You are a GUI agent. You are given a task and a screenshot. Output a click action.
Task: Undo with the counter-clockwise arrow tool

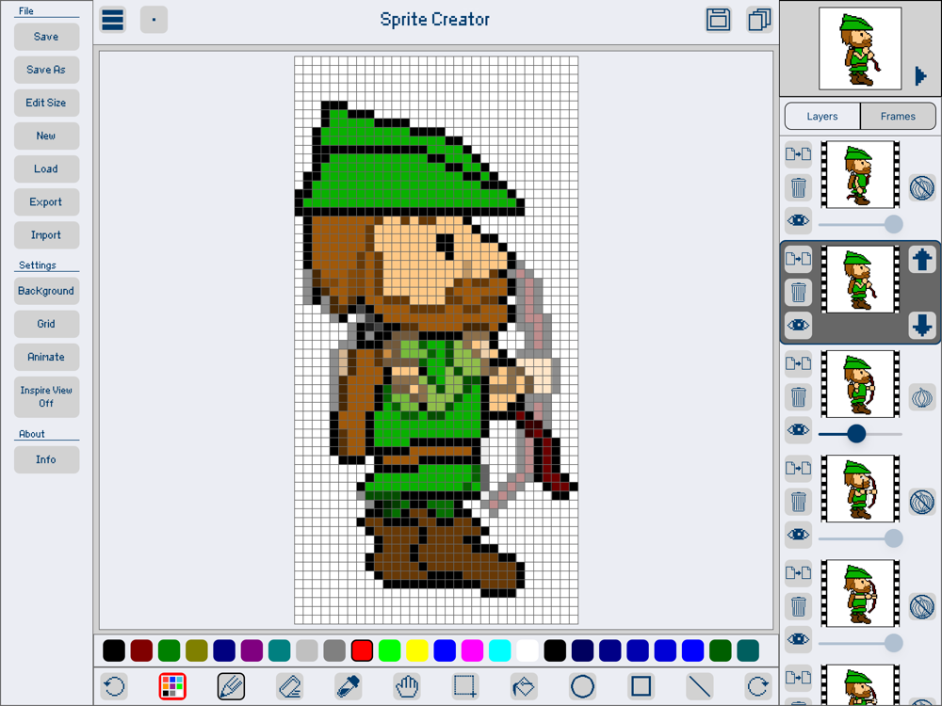pos(114,686)
